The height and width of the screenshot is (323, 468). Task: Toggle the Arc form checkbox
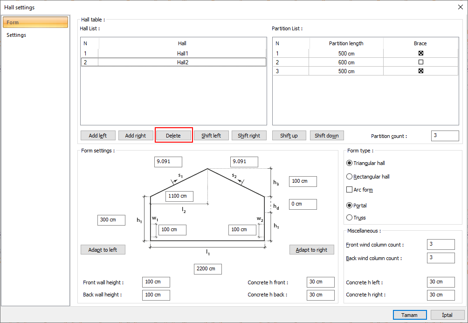tap(350, 190)
